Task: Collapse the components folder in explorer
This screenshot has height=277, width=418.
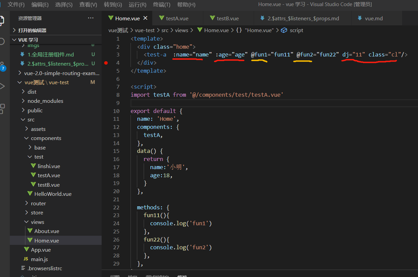Action: (46, 138)
